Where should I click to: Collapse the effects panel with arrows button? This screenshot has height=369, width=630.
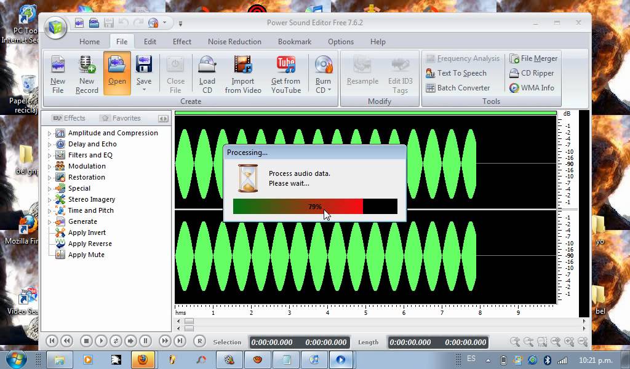tap(162, 119)
